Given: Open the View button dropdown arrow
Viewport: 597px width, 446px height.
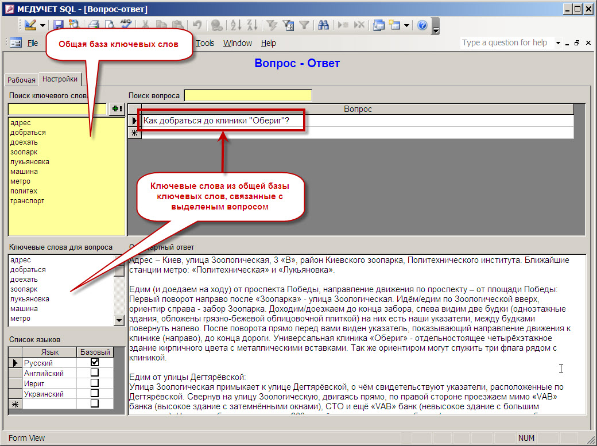Looking at the screenshot, I should pyautogui.click(x=42, y=25).
